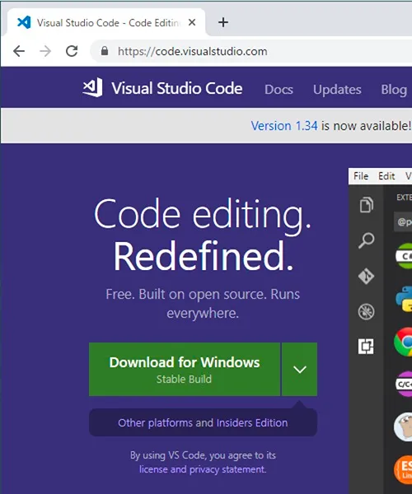Click the 'Code editing.' headline text
The image size is (412, 494).
pos(203,215)
